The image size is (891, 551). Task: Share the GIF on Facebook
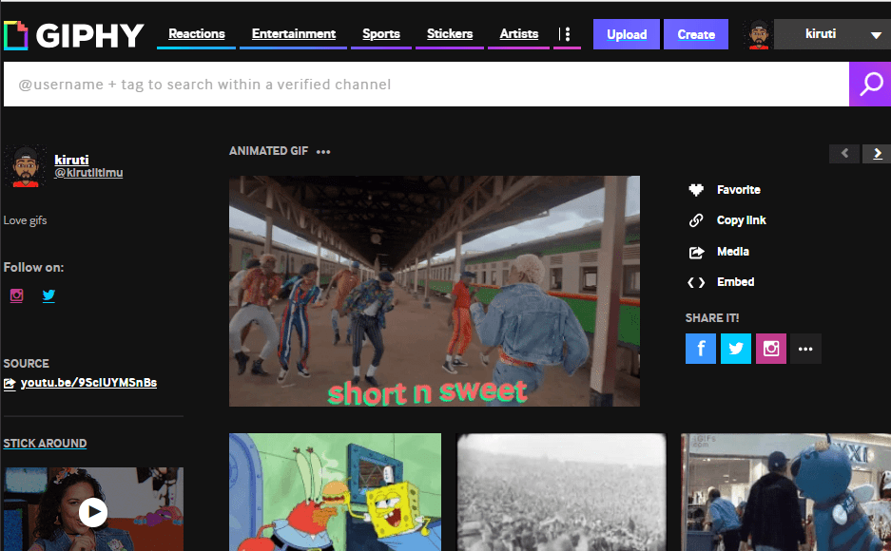(x=701, y=349)
